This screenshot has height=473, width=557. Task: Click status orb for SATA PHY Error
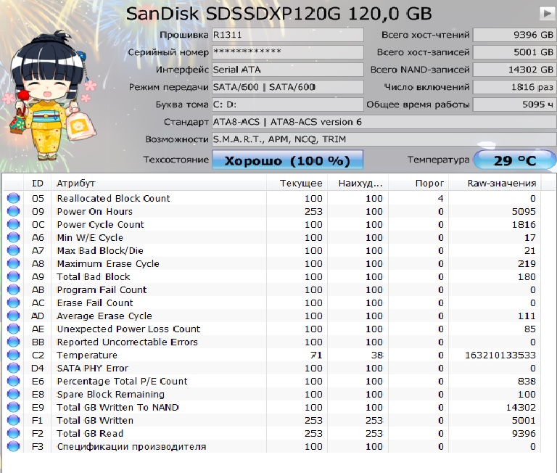[x=14, y=368]
